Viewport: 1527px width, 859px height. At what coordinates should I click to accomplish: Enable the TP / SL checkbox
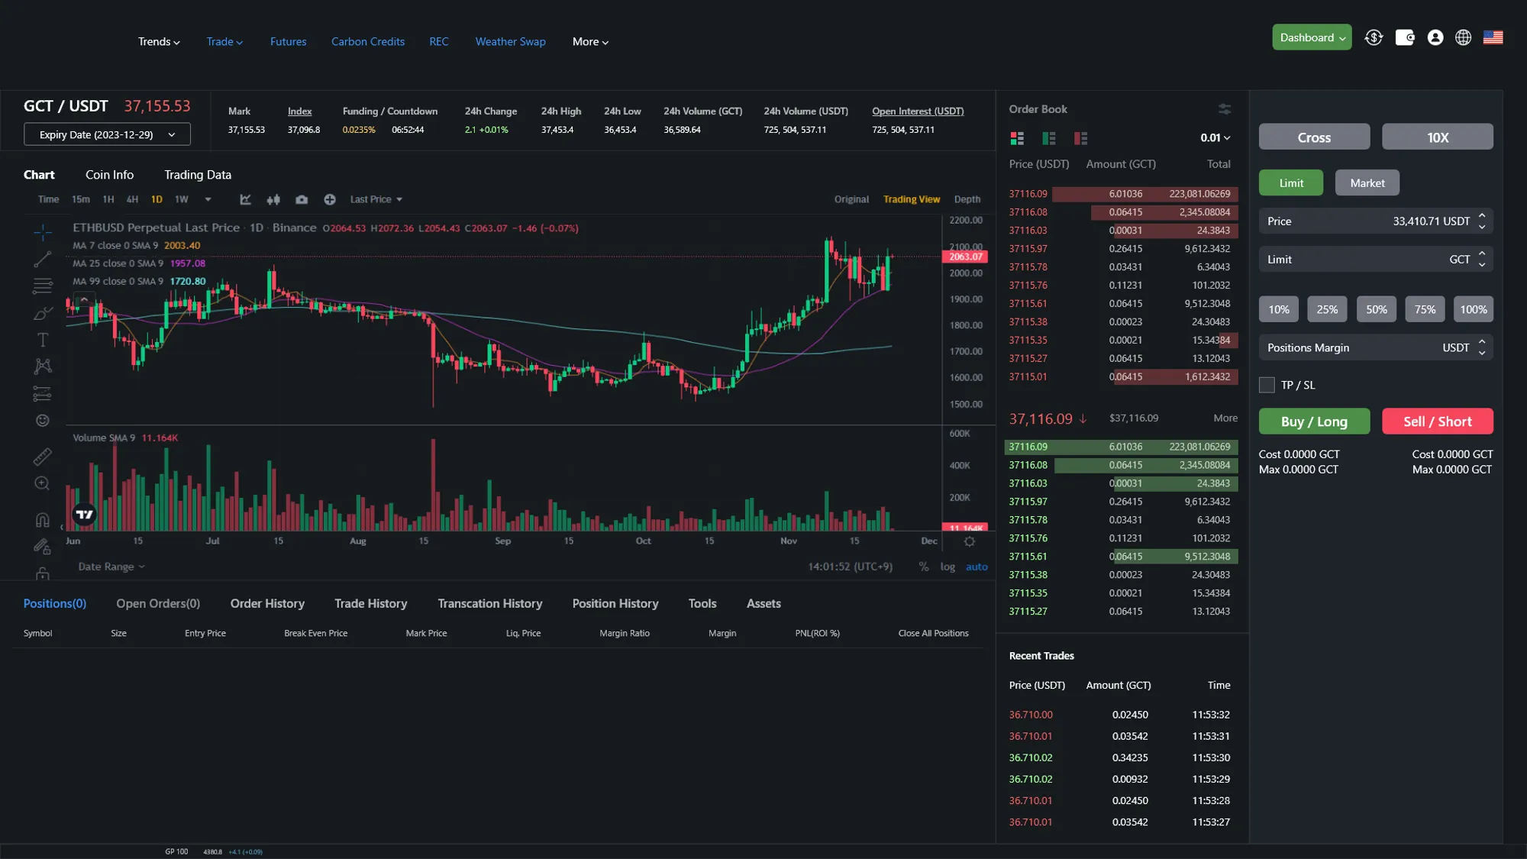tap(1267, 385)
